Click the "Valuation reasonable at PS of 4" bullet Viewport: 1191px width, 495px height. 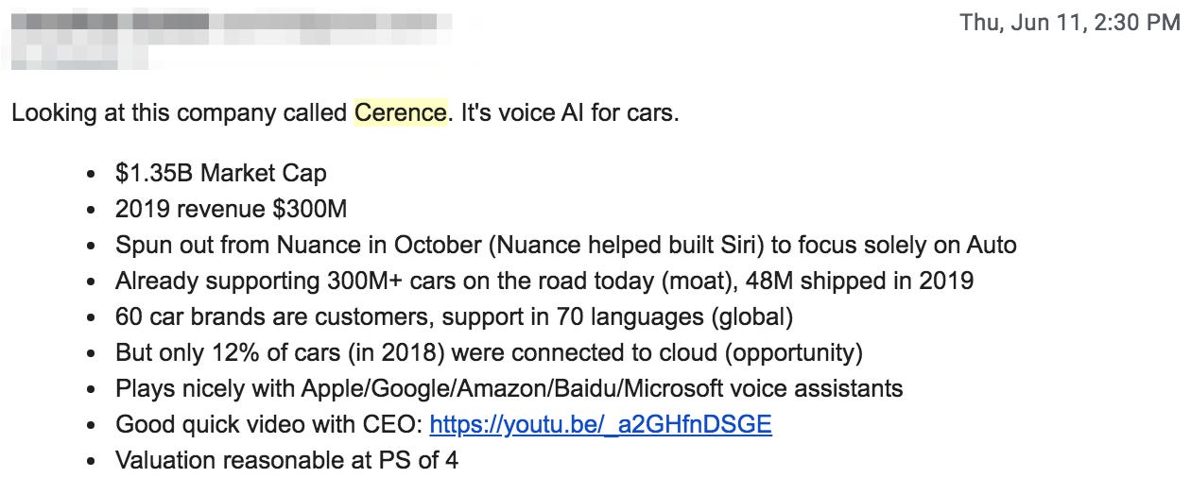pos(287,460)
